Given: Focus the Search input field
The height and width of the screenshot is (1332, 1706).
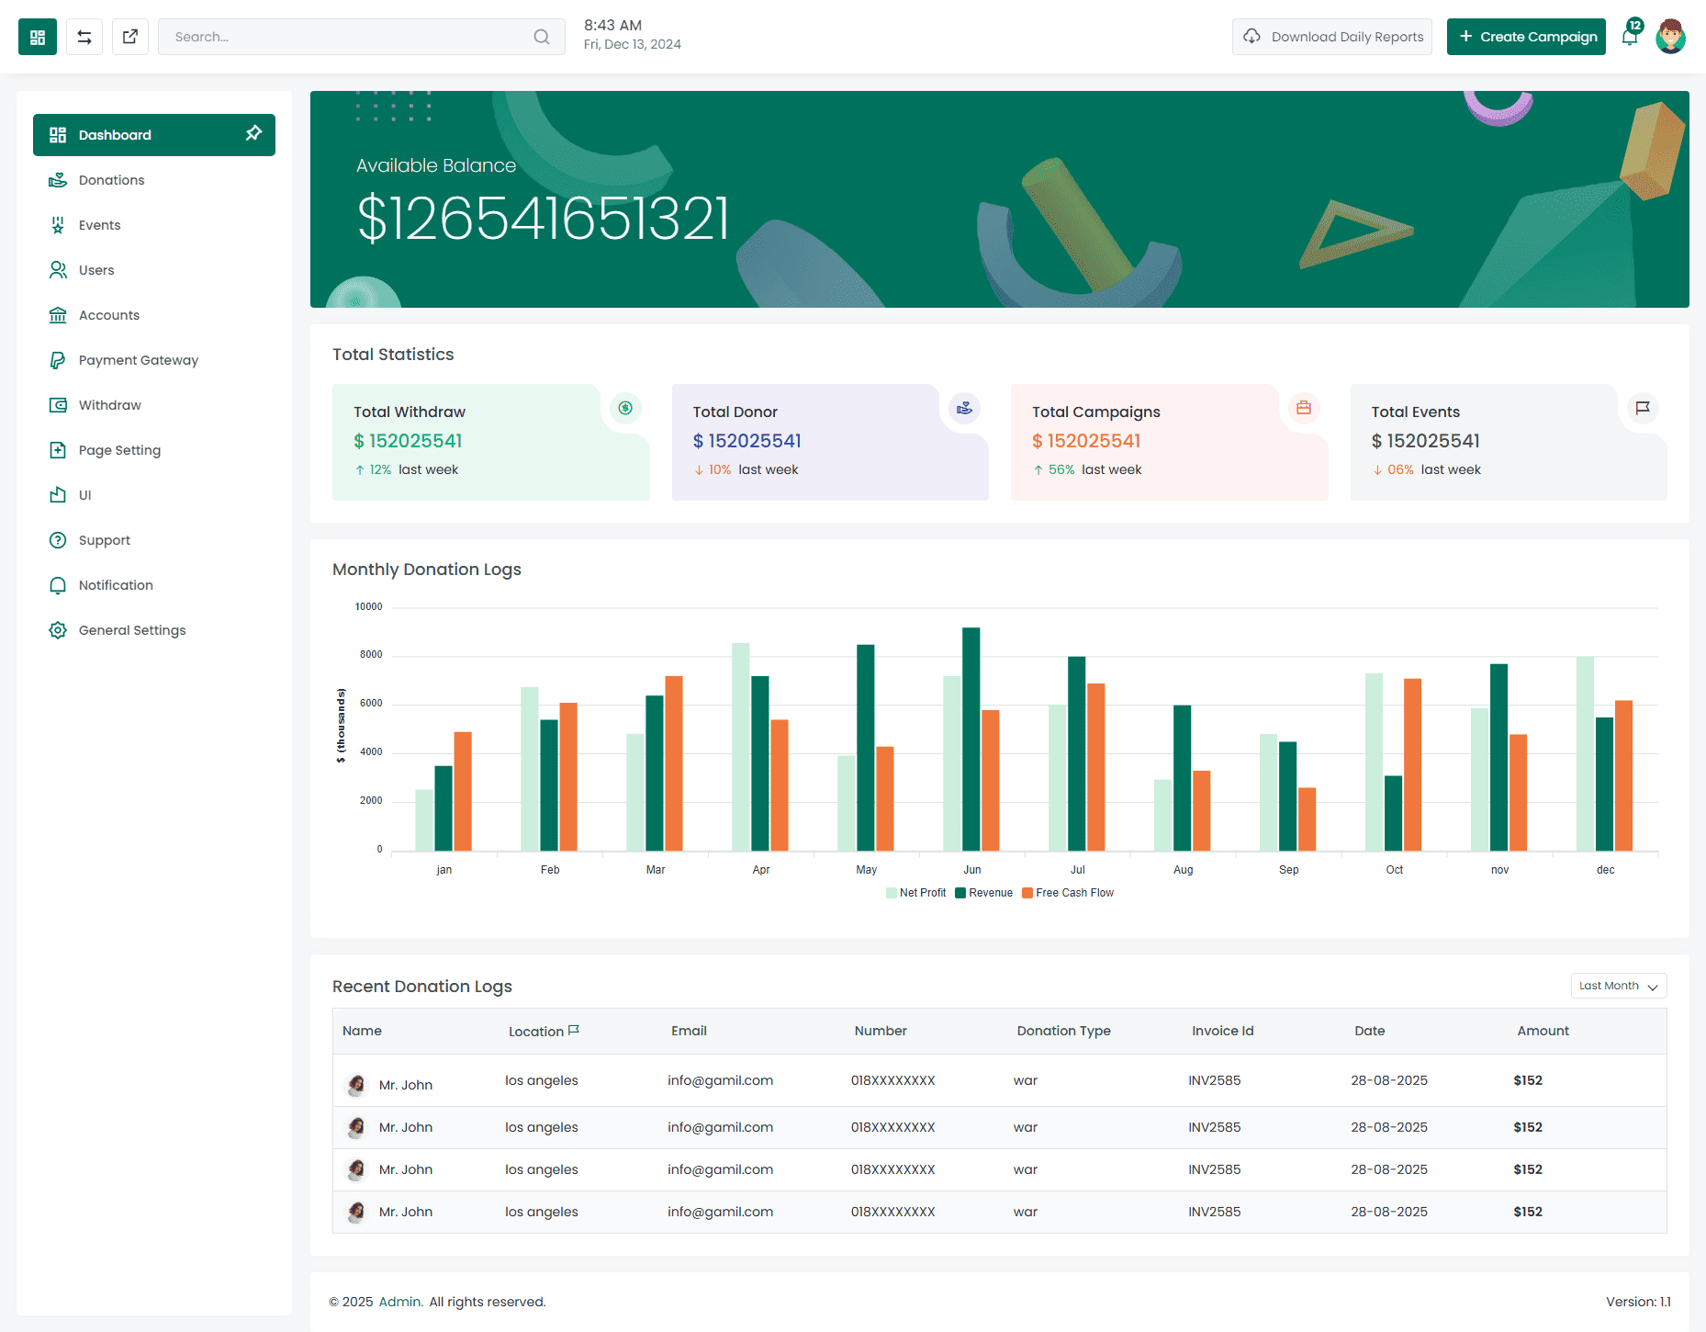Looking at the screenshot, I should click(362, 37).
